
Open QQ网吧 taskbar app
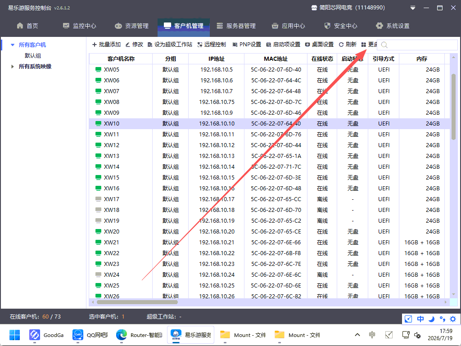tap(90, 335)
